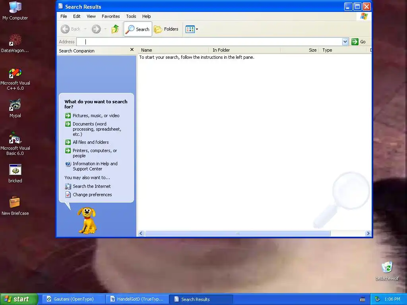Image resolution: width=407 pixels, height=305 pixels.
Task: Click the Search Results title bar icon
Action: coord(61,6)
